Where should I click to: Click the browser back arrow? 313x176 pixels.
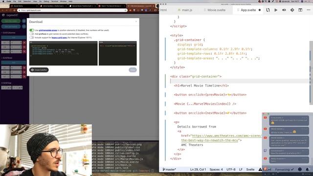click(2, 10)
